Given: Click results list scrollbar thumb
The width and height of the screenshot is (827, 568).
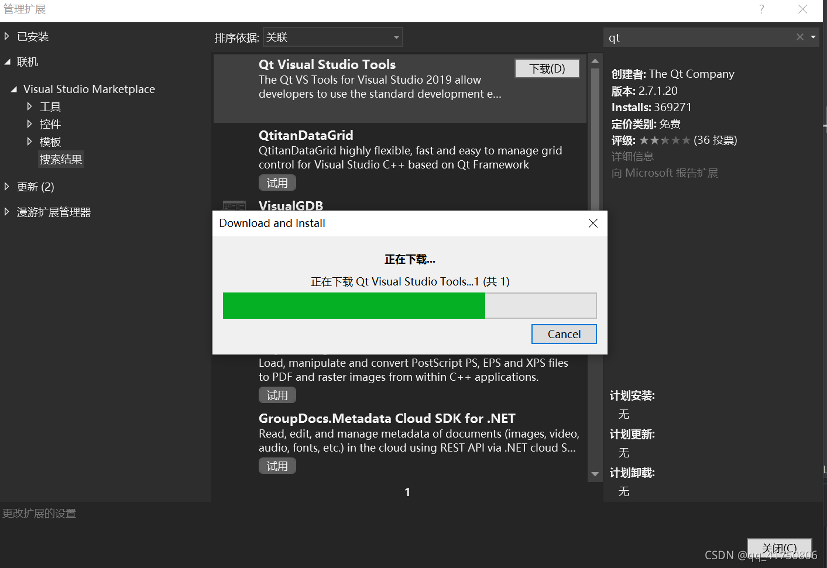Looking at the screenshot, I should [595, 140].
